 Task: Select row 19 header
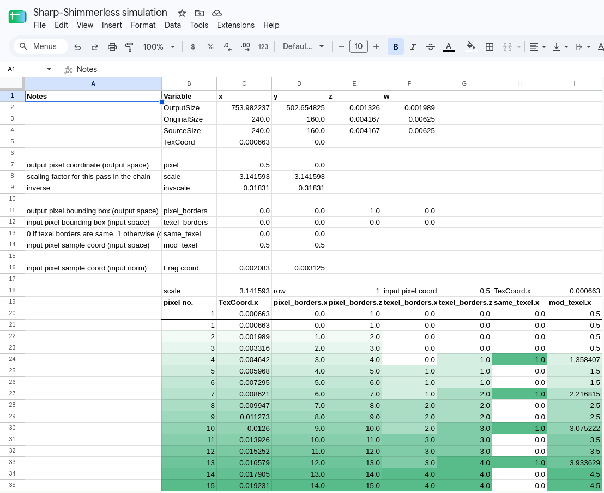tap(12, 302)
